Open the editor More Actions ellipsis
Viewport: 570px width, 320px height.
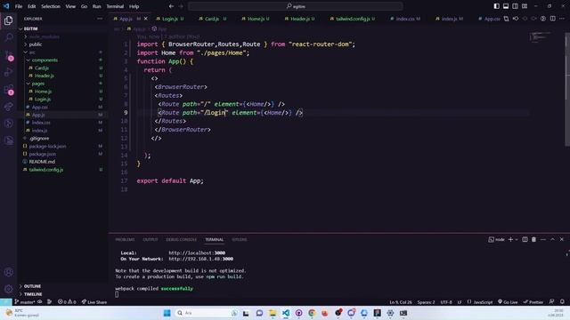562,19
